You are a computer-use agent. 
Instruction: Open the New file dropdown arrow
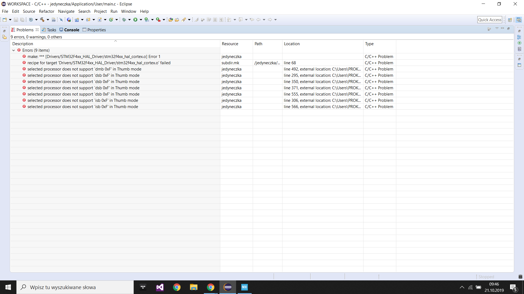tap(10, 20)
